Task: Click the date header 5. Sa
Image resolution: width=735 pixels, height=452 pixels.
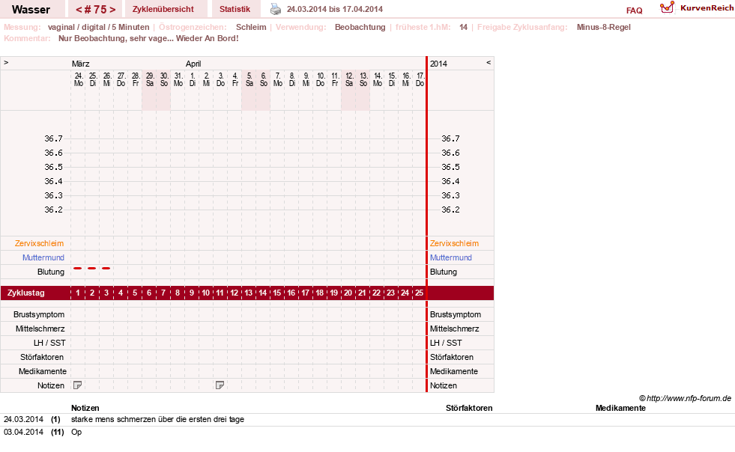Action: coord(249,79)
